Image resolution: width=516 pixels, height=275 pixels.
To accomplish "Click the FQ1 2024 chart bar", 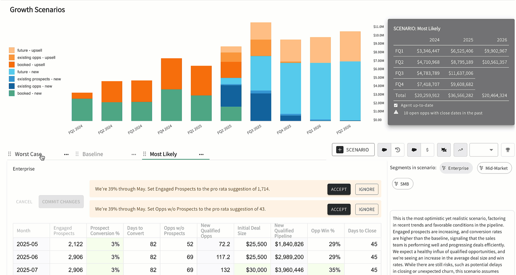I will point(82,107).
